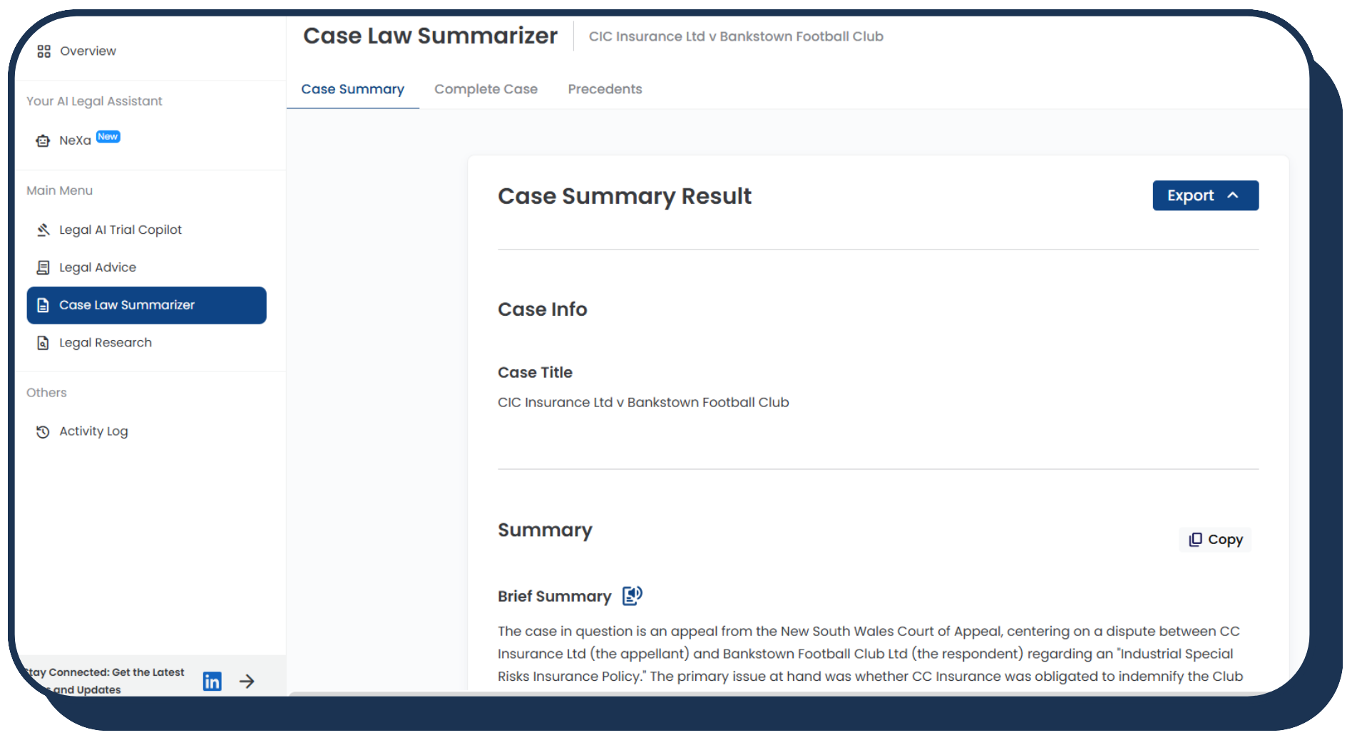
Task: Open the Precedents tab
Action: coord(605,89)
